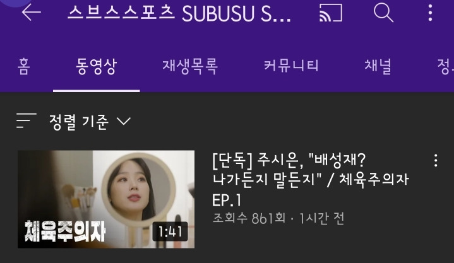Screen dimensions: 454x263
Task: Open the 정렬 기준 sort label
Action: [79, 122]
